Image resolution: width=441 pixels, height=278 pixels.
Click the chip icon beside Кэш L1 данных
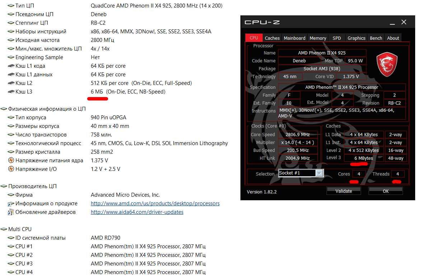11,75
